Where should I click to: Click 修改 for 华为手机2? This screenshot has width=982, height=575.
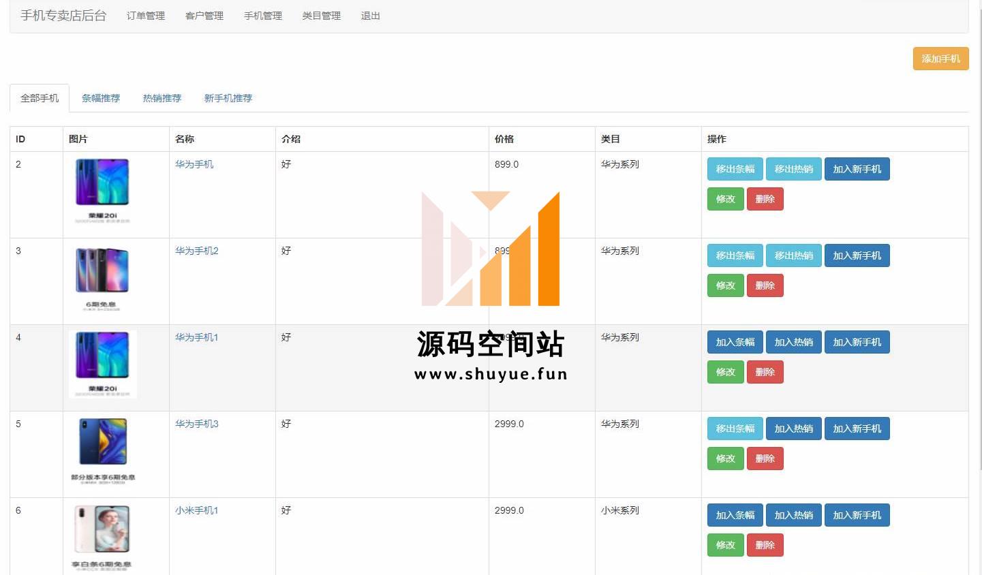point(725,285)
